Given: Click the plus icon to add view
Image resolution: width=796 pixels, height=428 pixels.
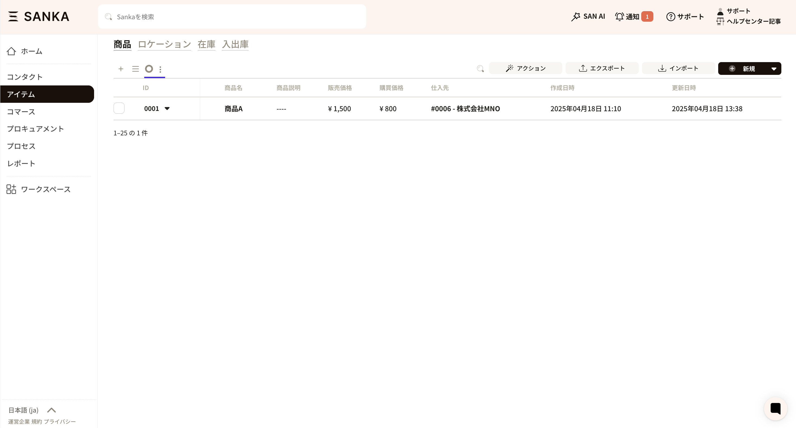Looking at the screenshot, I should pos(121,69).
